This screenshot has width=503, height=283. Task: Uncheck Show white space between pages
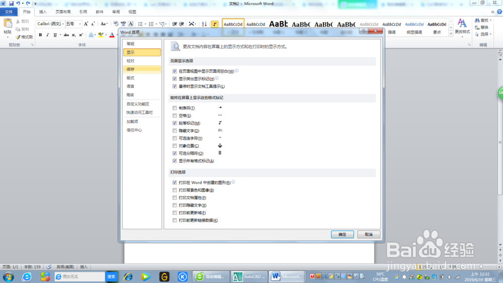coord(175,71)
